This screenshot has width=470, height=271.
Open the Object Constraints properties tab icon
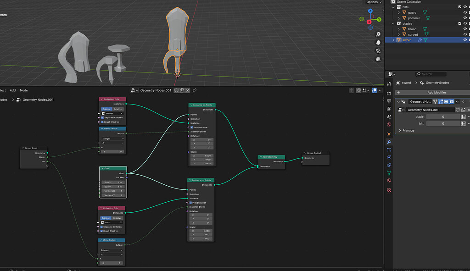(389, 165)
